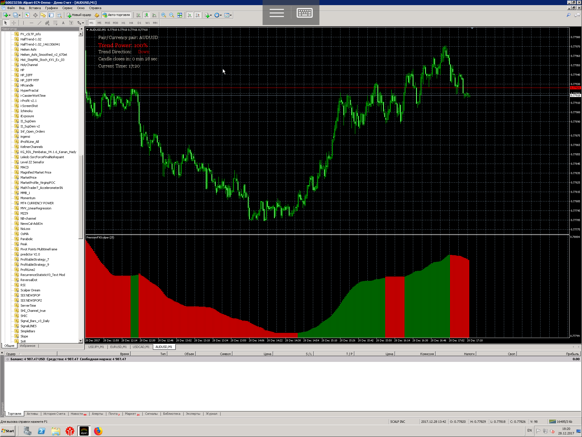Open the Сервис menu
The width and height of the screenshot is (582, 437).
[x=67, y=8]
